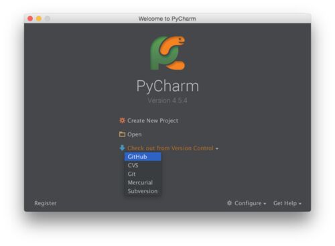Open an existing project via Open link
The height and width of the screenshot is (246, 335).
tap(135, 134)
